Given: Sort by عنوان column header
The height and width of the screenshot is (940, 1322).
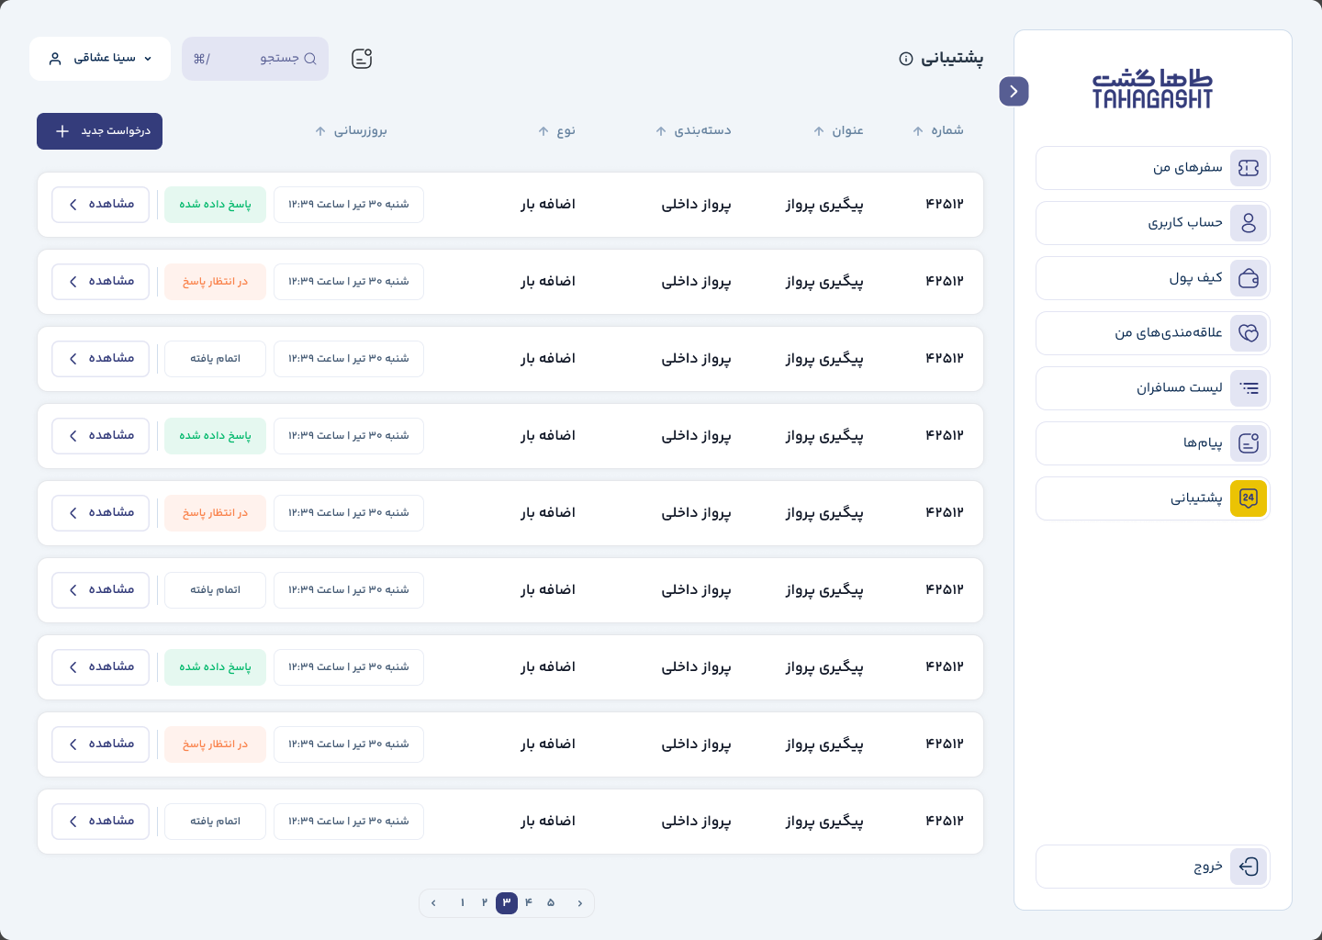Looking at the screenshot, I should click(x=838, y=131).
